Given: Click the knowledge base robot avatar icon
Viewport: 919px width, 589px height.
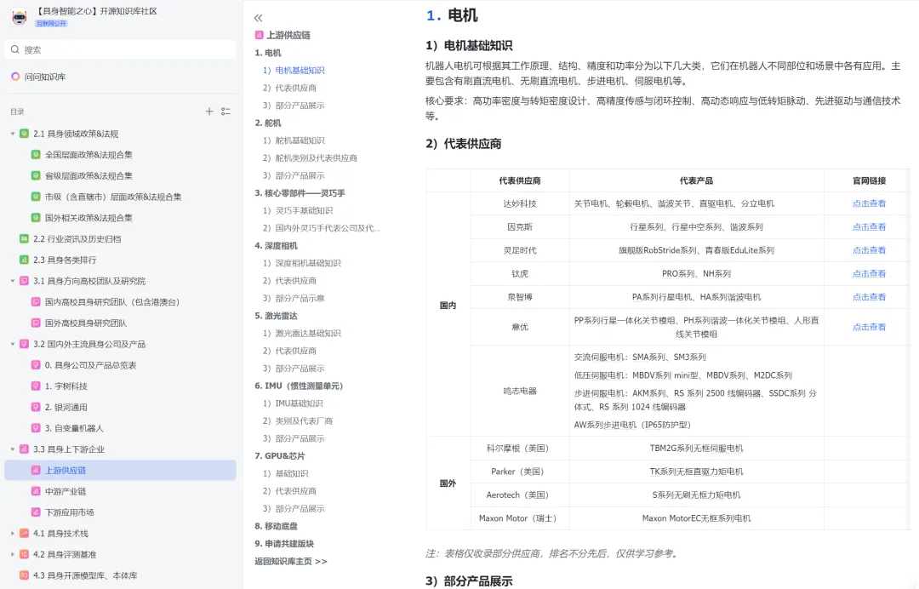Looking at the screenshot, I should (x=20, y=17).
